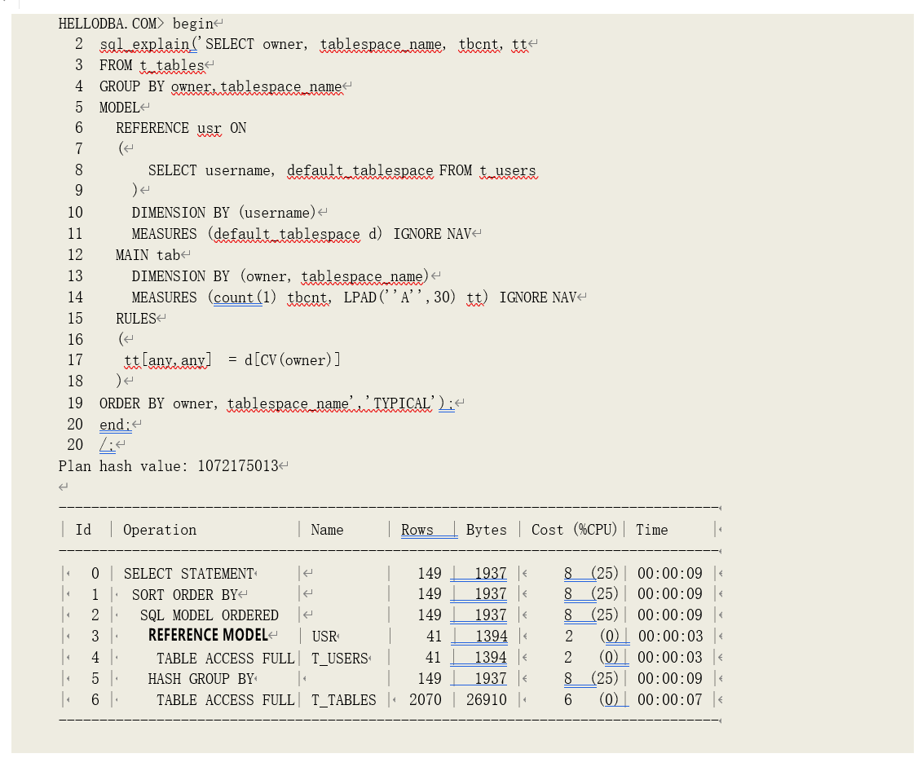Click the Operation column header

160,530
